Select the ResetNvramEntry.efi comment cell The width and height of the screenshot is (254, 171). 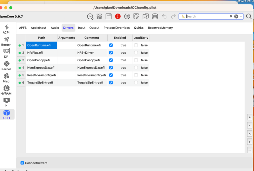click(x=92, y=75)
